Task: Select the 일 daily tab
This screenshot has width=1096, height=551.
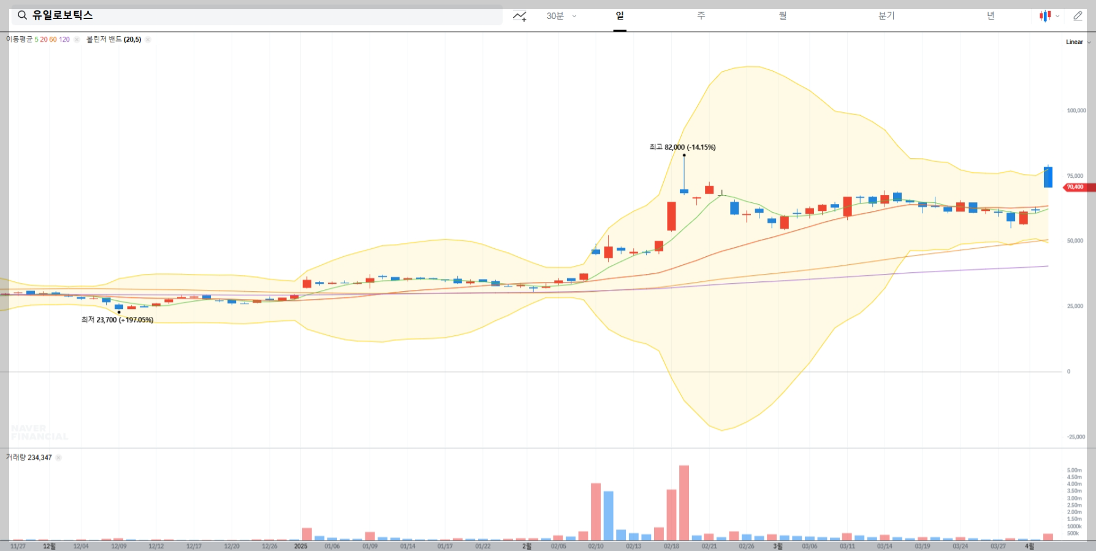Action: click(620, 16)
